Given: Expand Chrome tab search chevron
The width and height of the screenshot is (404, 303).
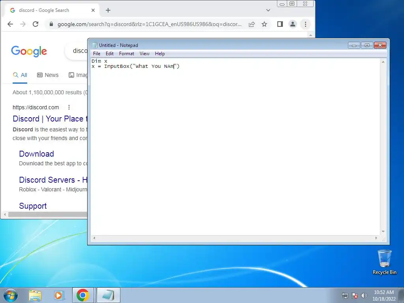Looking at the screenshot, I should tap(268, 10).
